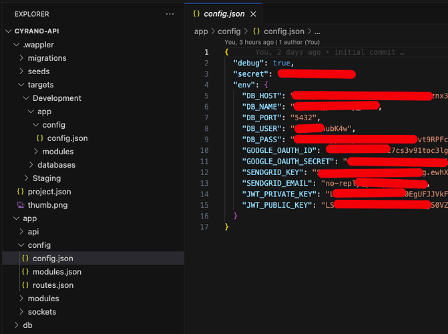Expand the api folder chevron
This screenshot has height=334, width=448.
coord(21,232)
